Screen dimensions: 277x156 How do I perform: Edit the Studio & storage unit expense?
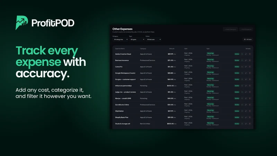tap(246, 124)
